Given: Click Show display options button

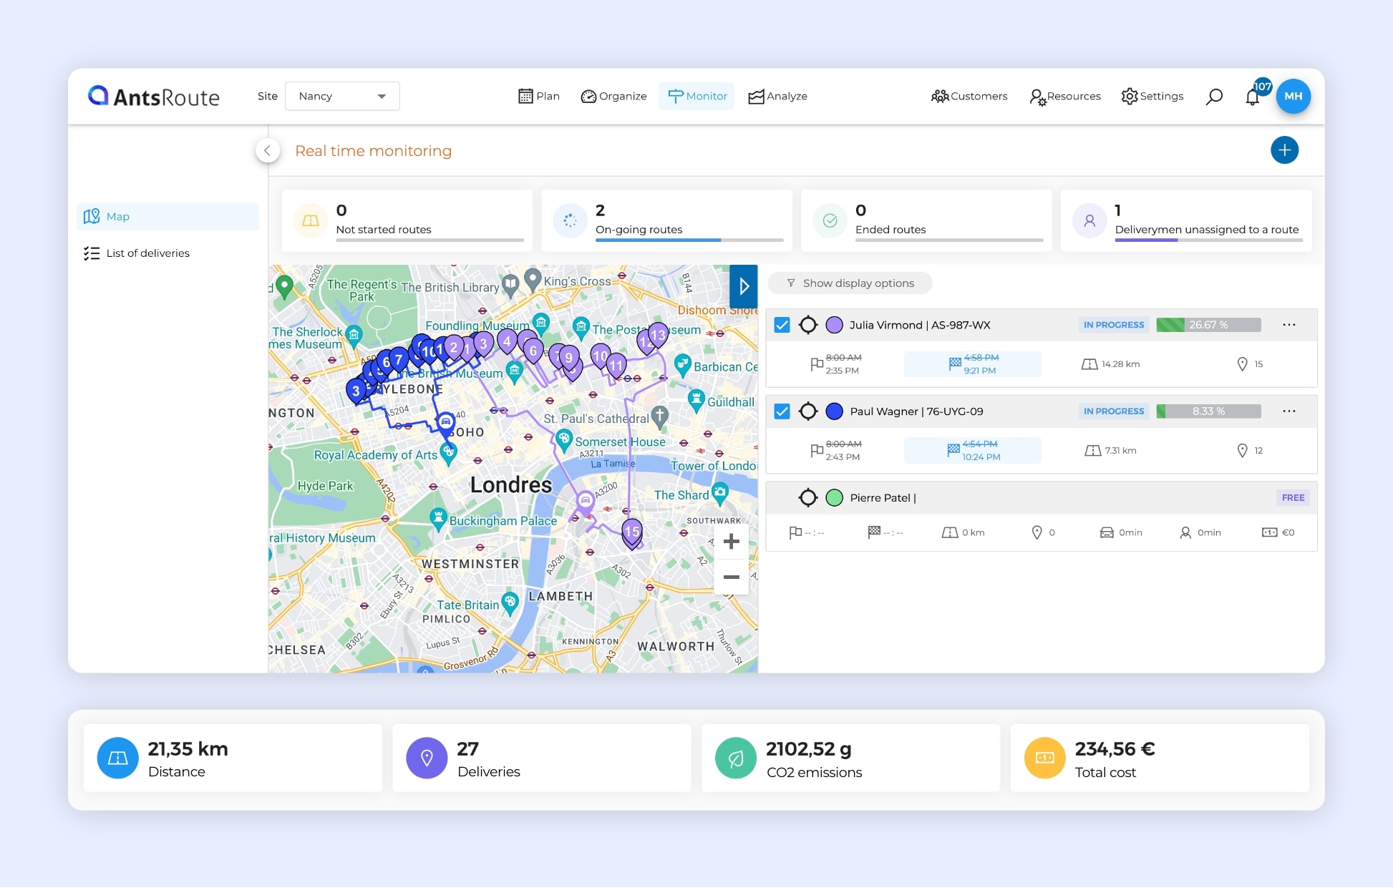Looking at the screenshot, I should pyautogui.click(x=850, y=283).
